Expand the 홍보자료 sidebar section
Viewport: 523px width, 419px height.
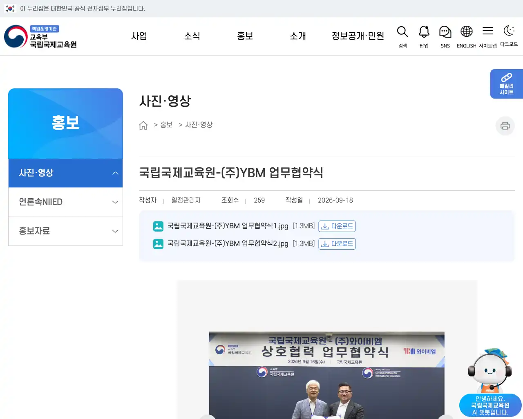point(65,231)
